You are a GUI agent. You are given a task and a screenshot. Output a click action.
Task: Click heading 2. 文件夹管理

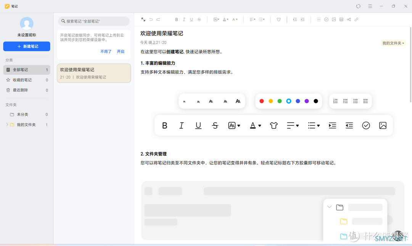153,154
